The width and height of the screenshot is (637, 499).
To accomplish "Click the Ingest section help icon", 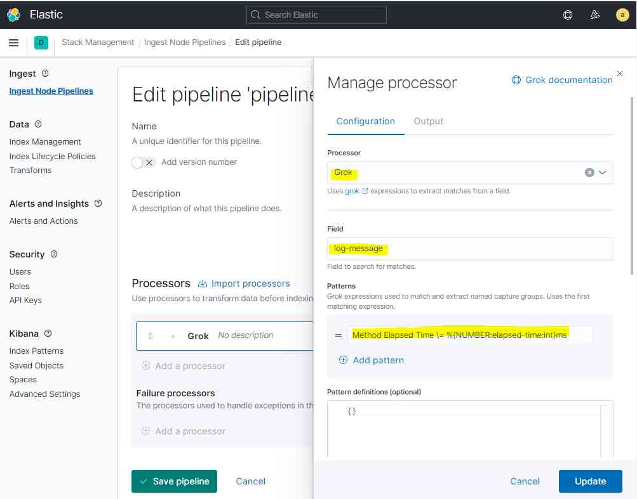I will pos(45,74).
